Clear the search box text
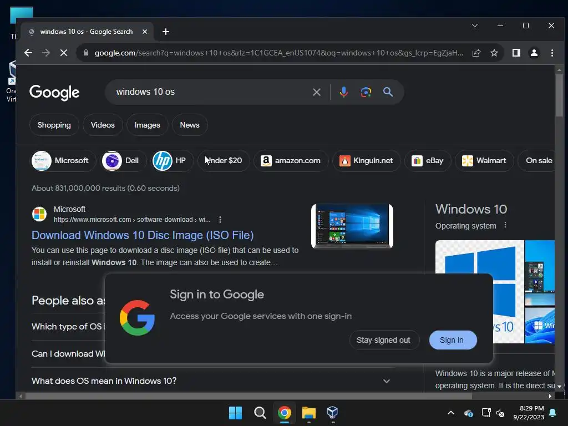 coord(317,92)
